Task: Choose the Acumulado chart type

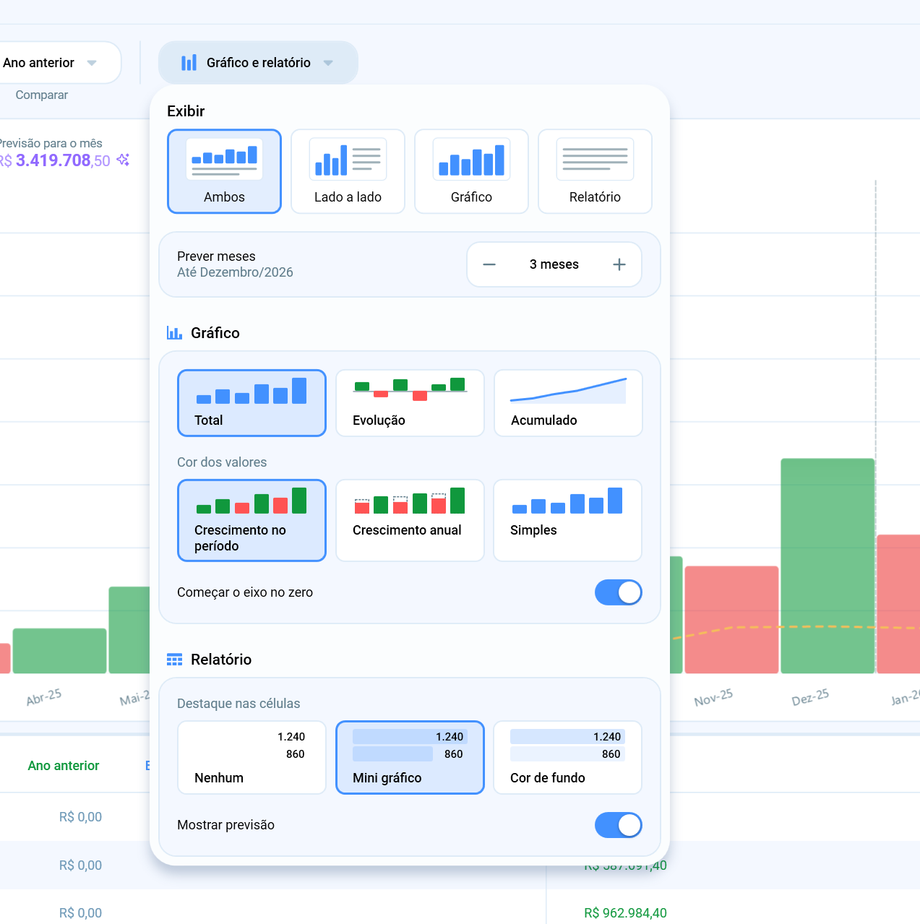Action: 568,403
